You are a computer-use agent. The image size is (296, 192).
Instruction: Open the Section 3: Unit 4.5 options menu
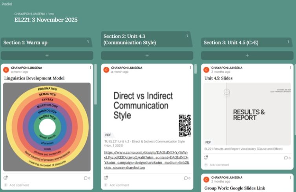[288, 42]
